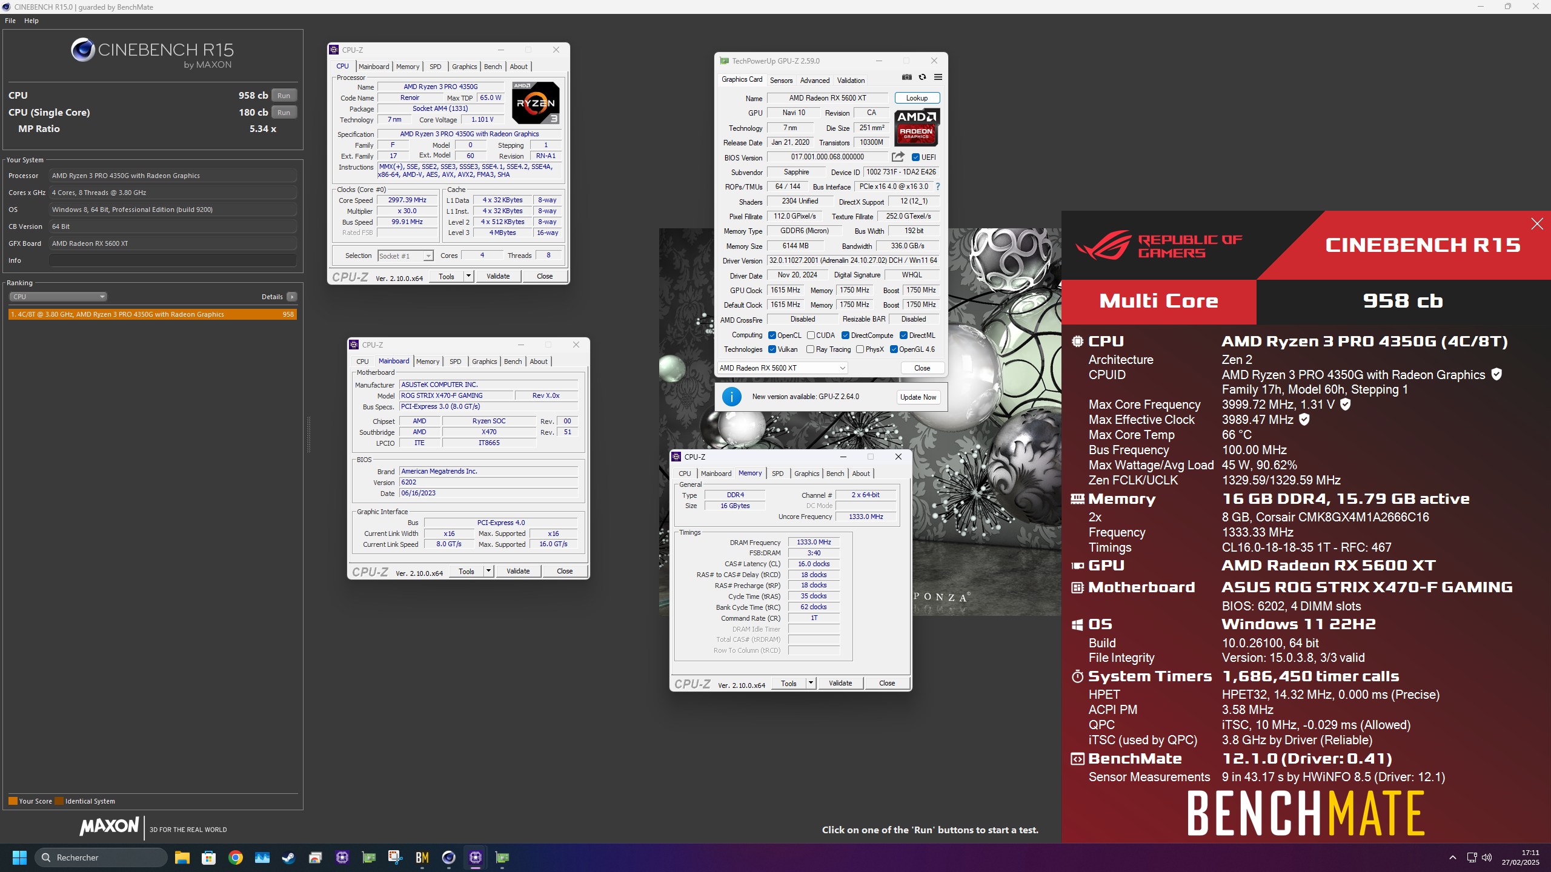Open the Snipping Tool taskbar icon
1551x872 pixels.
point(396,857)
